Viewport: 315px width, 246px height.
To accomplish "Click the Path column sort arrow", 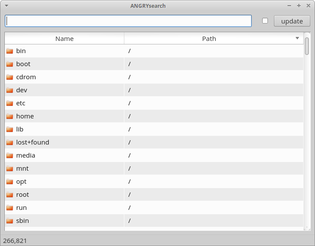I will 297,38.
